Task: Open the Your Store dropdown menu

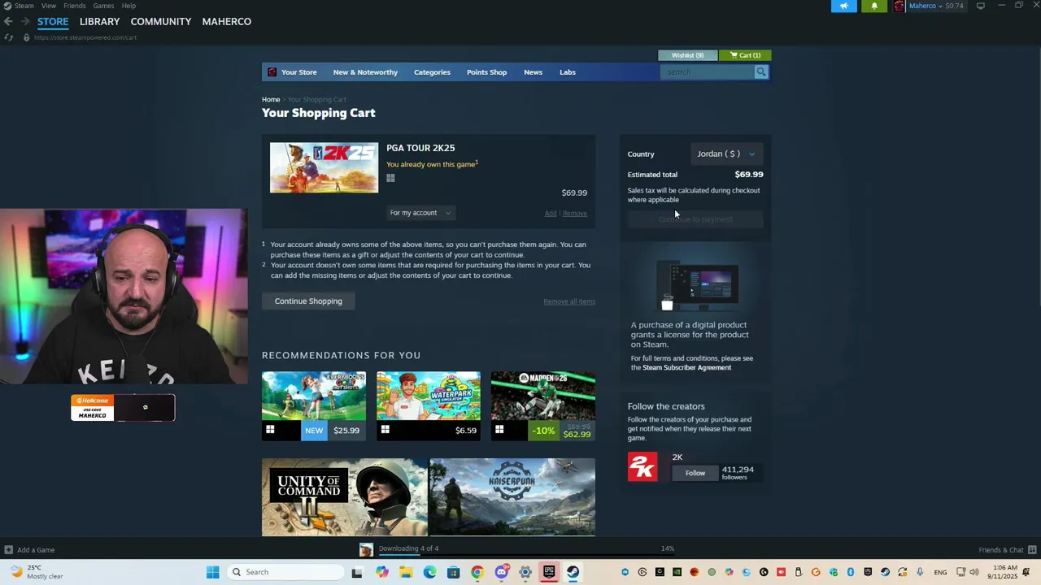Action: (x=298, y=72)
